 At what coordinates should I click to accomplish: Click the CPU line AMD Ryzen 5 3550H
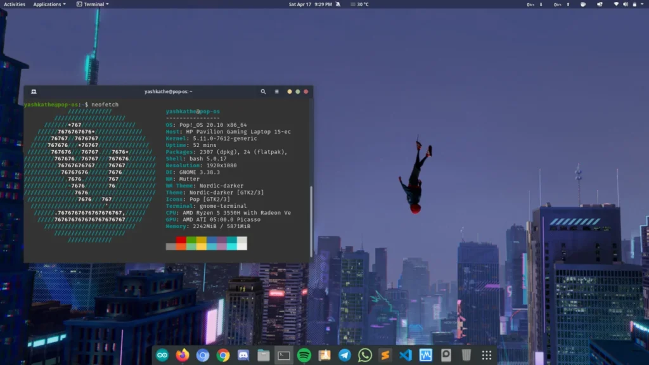tap(228, 213)
